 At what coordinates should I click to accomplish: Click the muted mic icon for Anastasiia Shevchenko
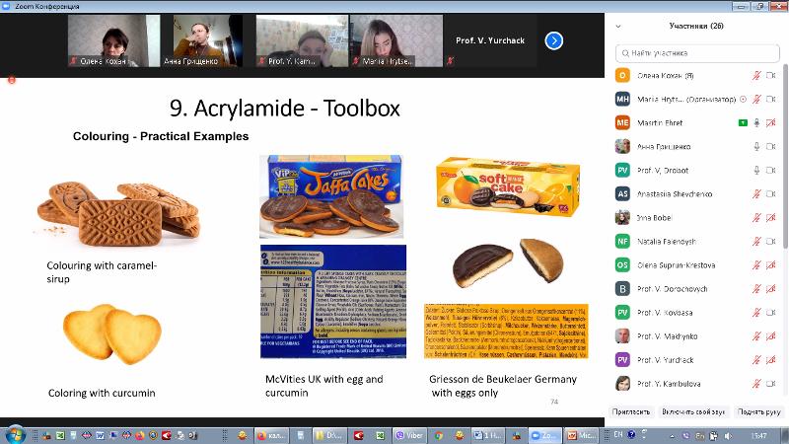pyautogui.click(x=756, y=193)
